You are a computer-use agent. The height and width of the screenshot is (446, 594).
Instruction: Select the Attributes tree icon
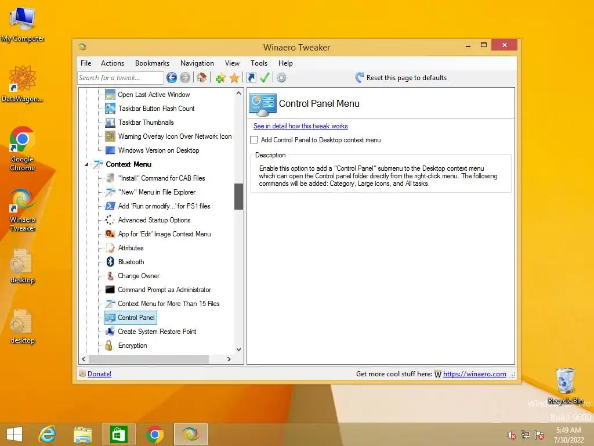(110, 248)
